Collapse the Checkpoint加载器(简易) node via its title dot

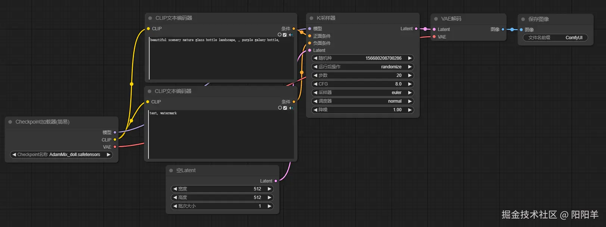10,122
